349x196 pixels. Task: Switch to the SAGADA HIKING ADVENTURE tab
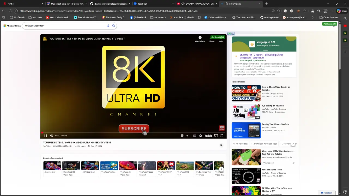point(197,4)
